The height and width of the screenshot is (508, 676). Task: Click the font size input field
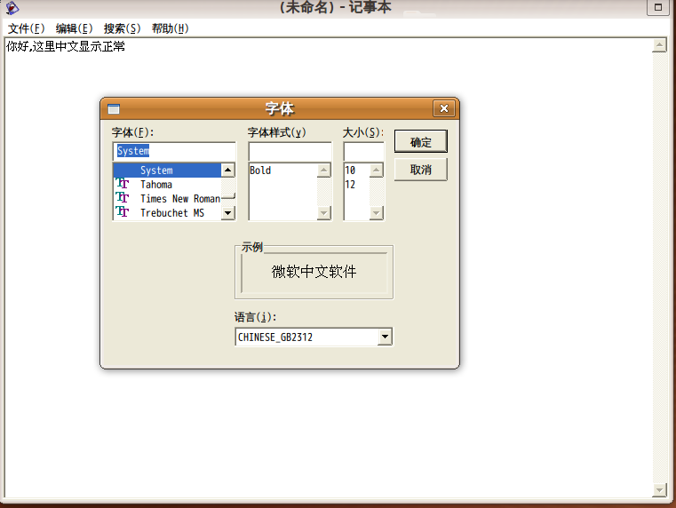(364, 151)
